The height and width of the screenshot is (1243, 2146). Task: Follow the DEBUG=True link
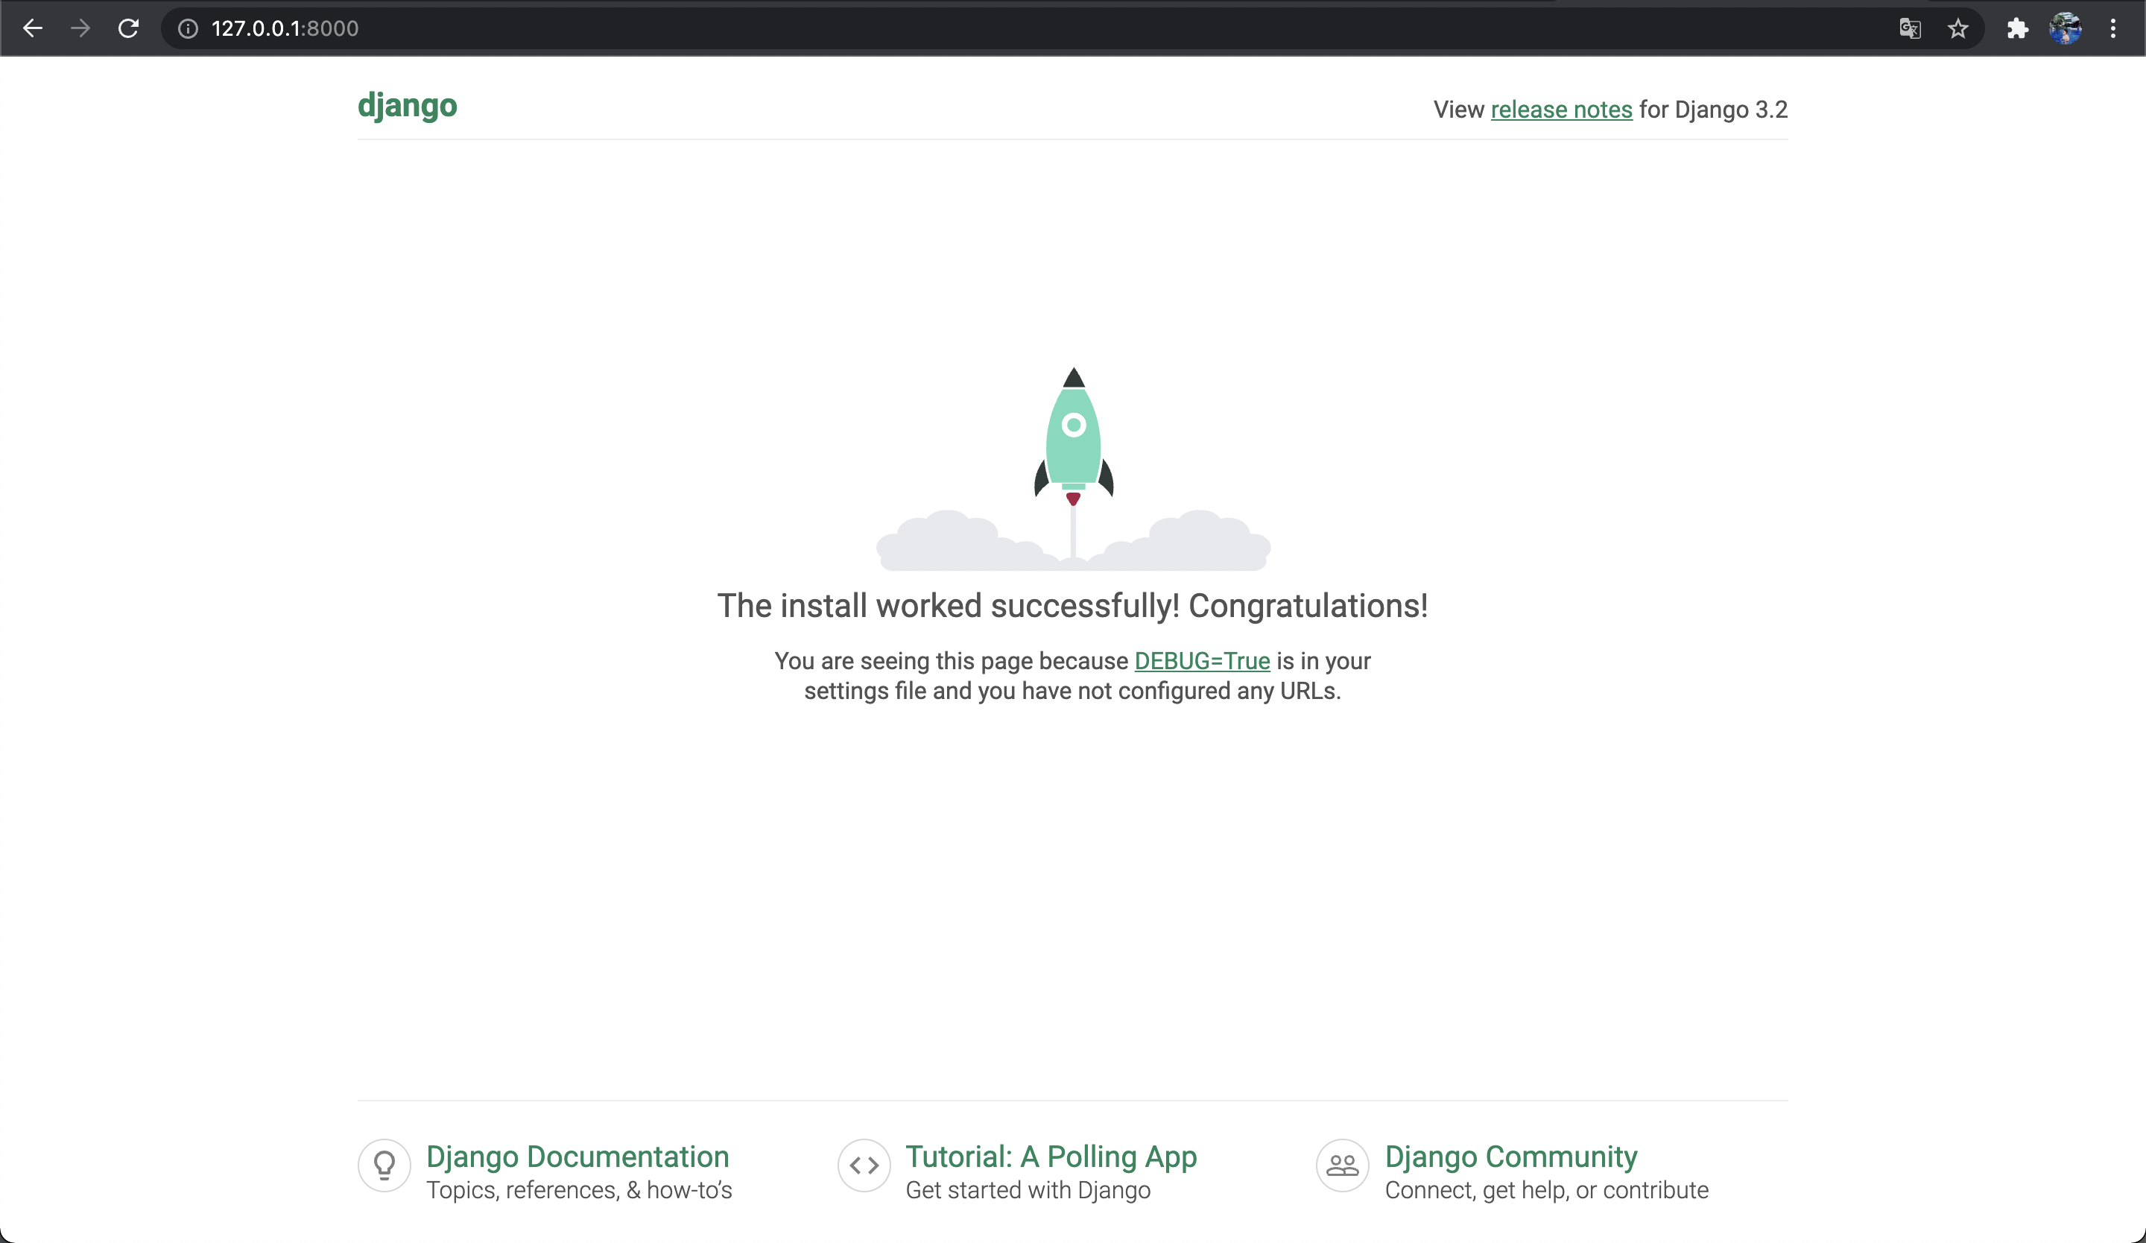(1202, 661)
